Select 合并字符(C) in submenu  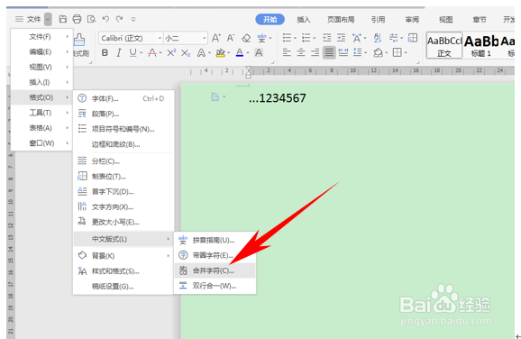[215, 270]
